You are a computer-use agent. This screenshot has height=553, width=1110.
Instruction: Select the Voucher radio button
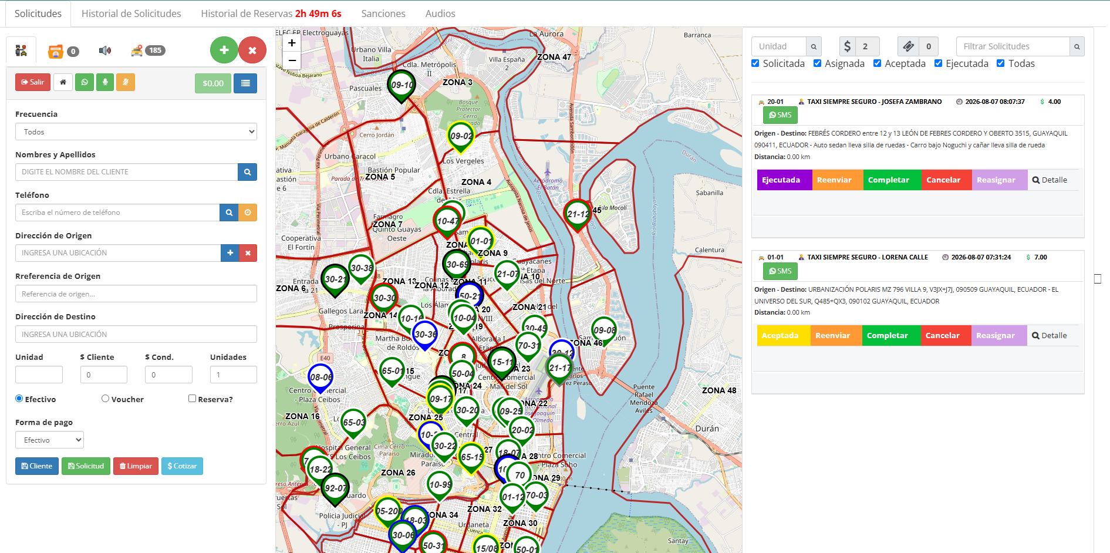tap(106, 399)
